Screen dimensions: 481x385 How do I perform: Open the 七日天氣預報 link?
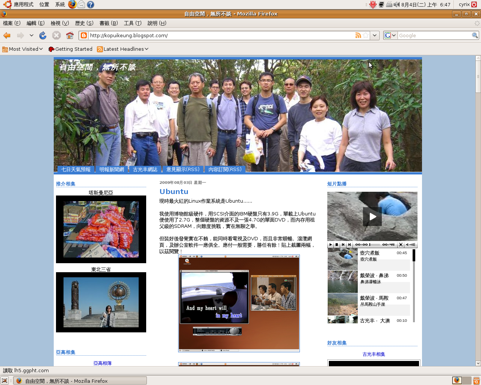[76, 170]
